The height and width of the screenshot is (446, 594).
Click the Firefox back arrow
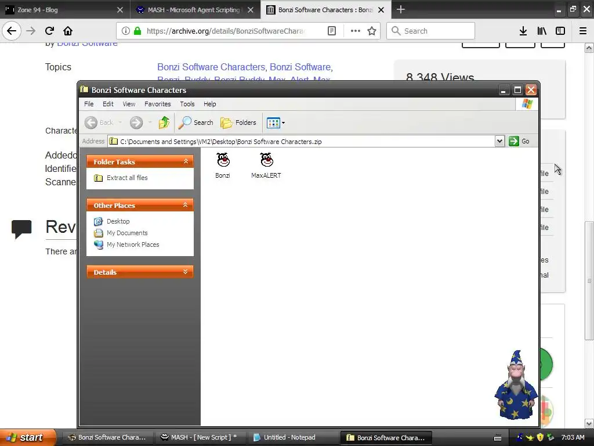(x=12, y=31)
